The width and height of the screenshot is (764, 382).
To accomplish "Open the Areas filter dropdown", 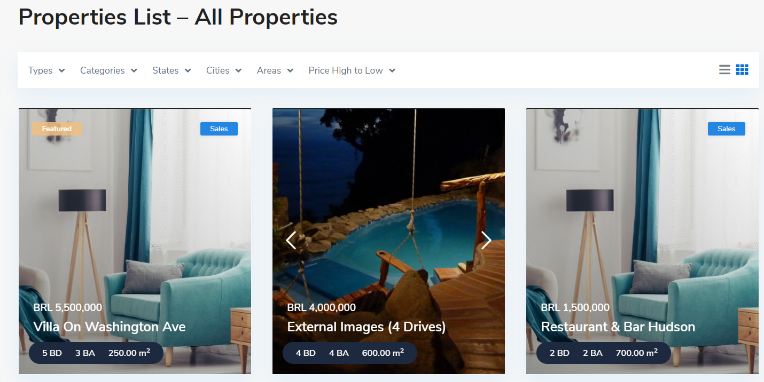I will [275, 70].
